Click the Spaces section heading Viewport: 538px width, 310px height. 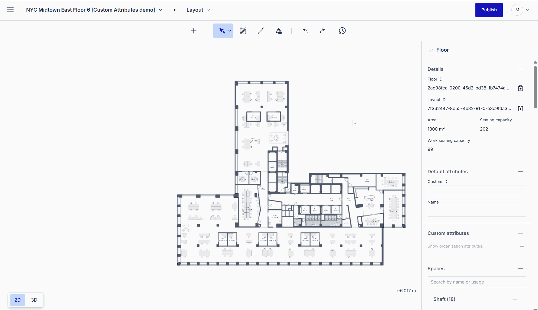pos(436,269)
